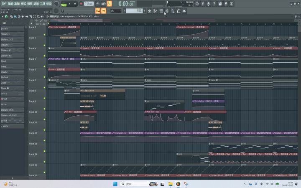Toggle the orange typing keyboard piano button
301x188 pixels.
98,11
